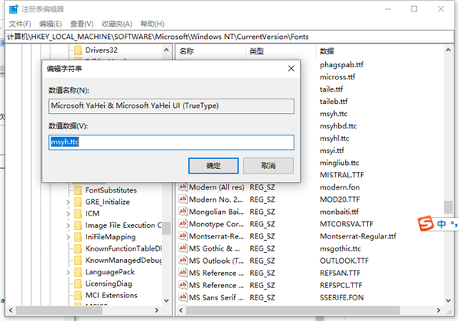Expand the FontSubstitutes tree node
This screenshot has width=459, height=321.
(68, 190)
